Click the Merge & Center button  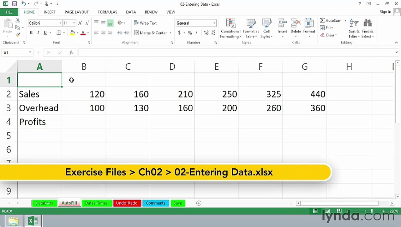pos(151,33)
